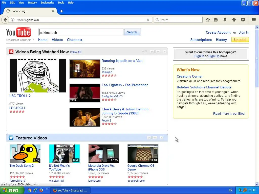This screenshot has height=194, width=259.
Task: Open the Downloads arrow icon
Action: click(x=225, y=20)
